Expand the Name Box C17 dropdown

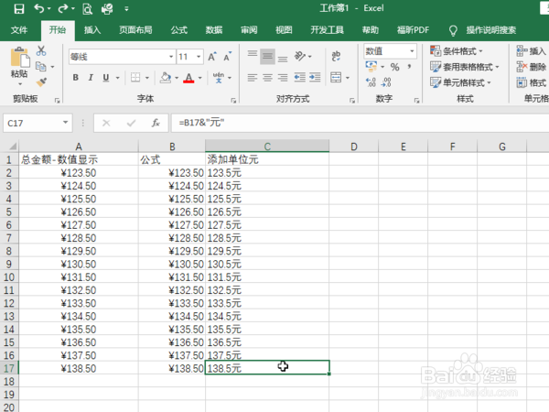(66, 123)
